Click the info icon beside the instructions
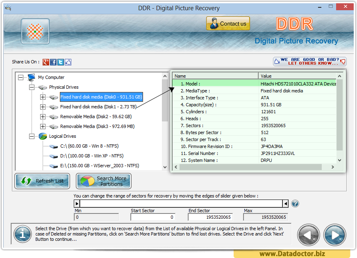This screenshot has height=258, width=357. point(23,234)
